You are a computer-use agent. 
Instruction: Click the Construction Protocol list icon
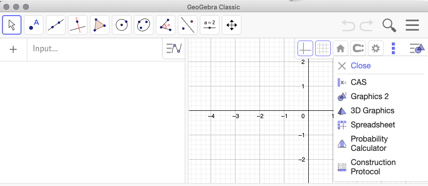tap(342, 167)
